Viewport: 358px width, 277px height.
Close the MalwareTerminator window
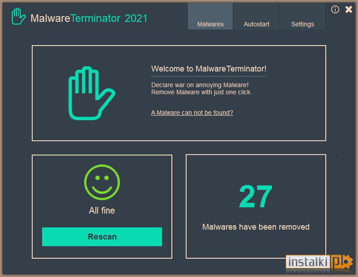(349, 9)
